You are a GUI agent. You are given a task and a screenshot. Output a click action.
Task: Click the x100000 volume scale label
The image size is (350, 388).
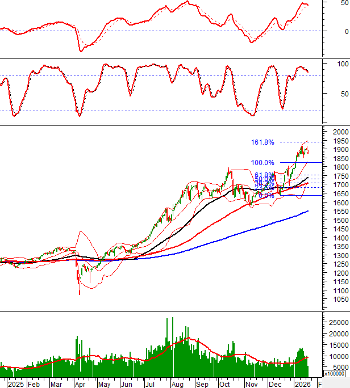[x=335, y=374]
